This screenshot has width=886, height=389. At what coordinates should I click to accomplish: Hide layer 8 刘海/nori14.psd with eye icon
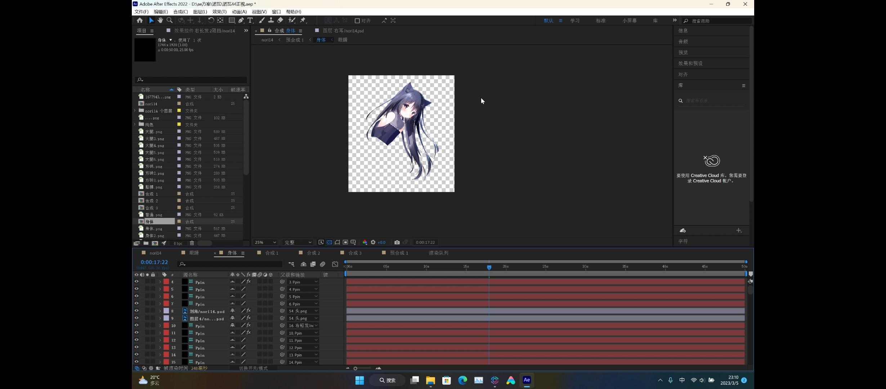pos(137,311)
